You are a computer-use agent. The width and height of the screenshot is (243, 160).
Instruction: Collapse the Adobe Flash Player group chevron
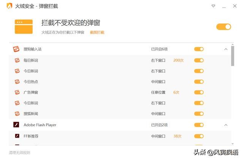226,125
